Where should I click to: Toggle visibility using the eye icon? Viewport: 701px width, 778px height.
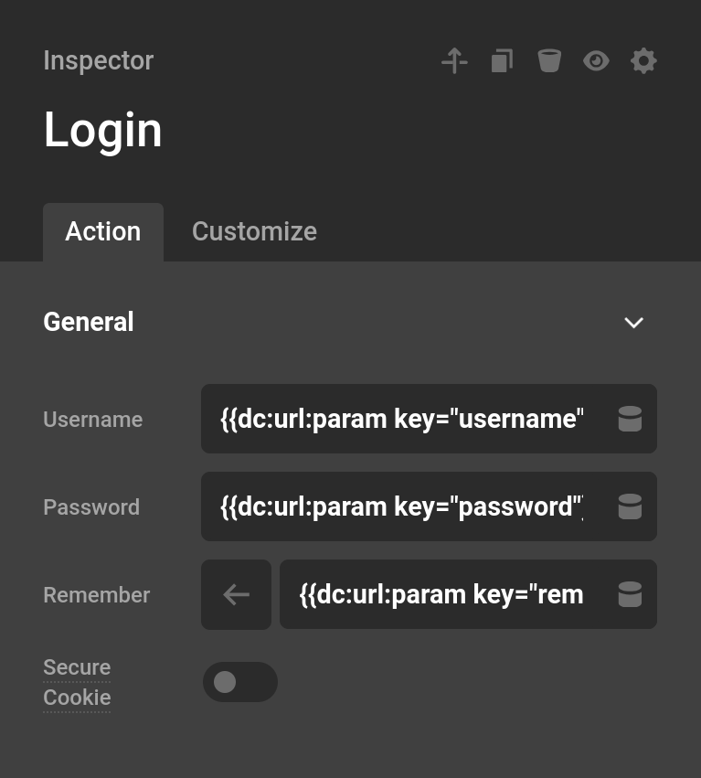(596, 60)
